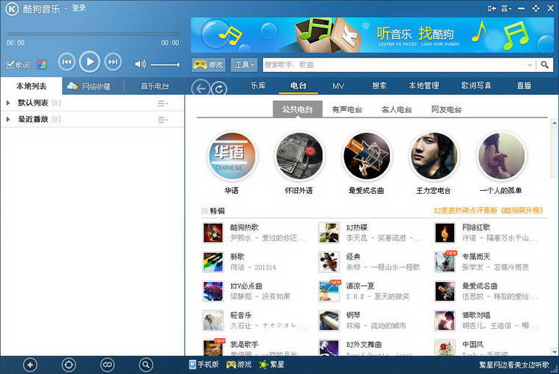Open the 王力宏电台 station thumbnail
The height and width of the screenshot is (374, 559).
(434, 156)
